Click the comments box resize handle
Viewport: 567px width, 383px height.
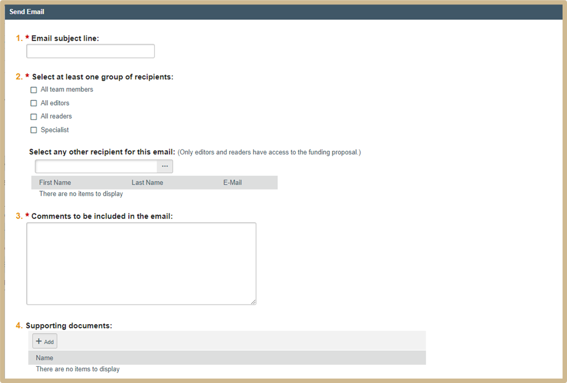(x=254, y=302)
